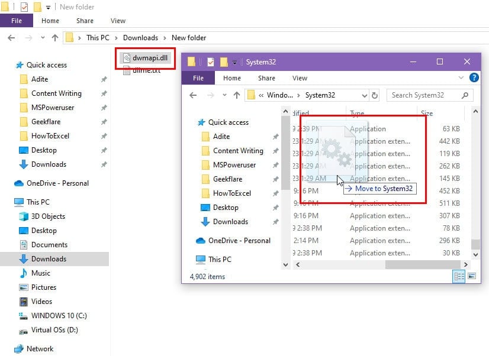Open Adite in New folder window sidebar
Screen dimensions: 489x356
40,79
